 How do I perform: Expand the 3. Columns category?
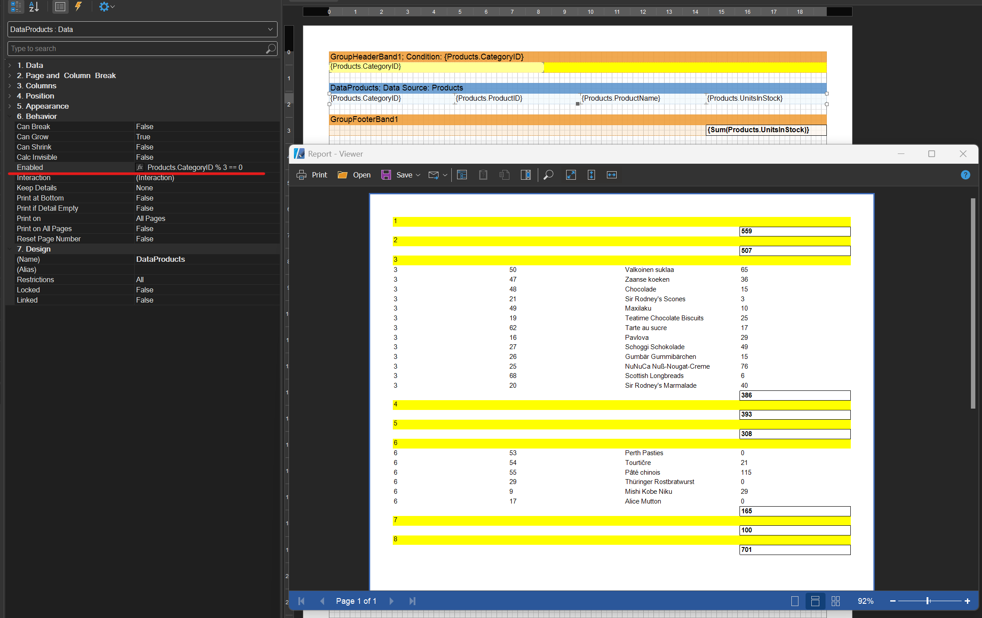(x=10, y=86)
